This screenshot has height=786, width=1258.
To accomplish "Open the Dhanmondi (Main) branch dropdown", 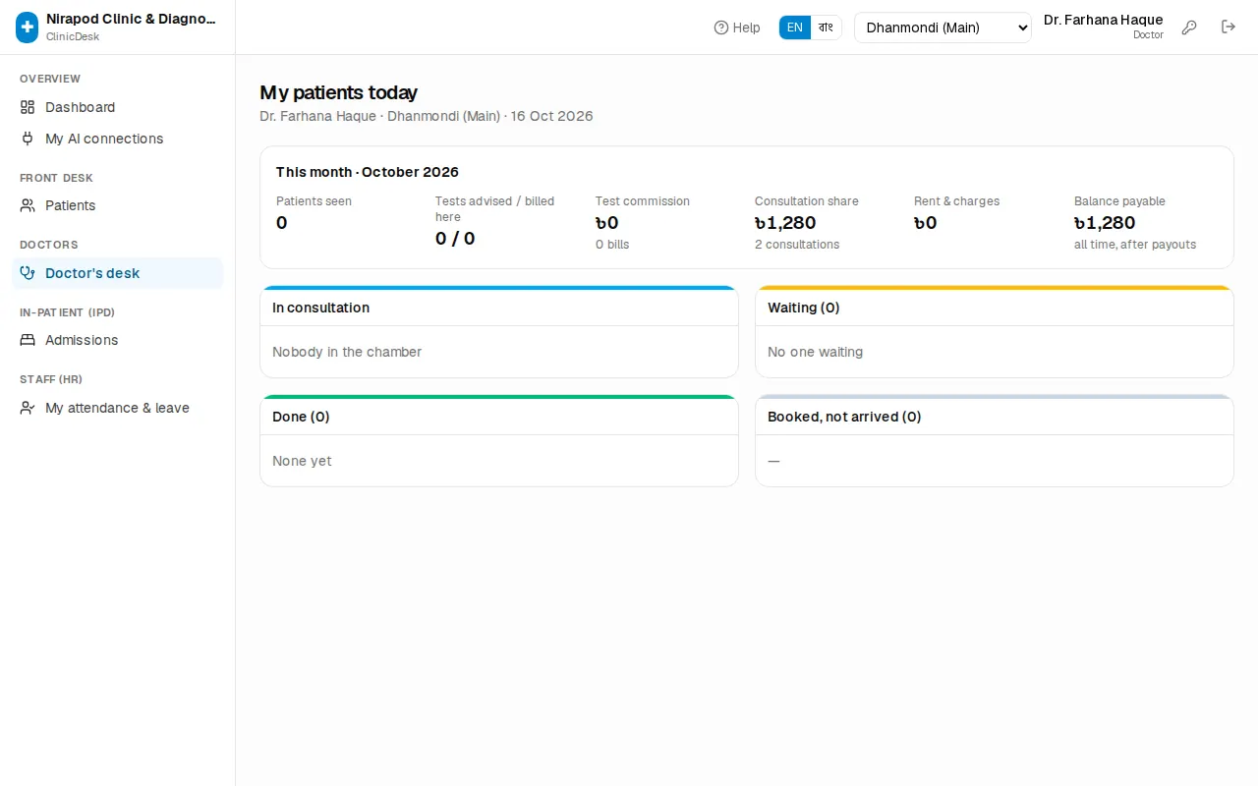I will pos(943,28).
